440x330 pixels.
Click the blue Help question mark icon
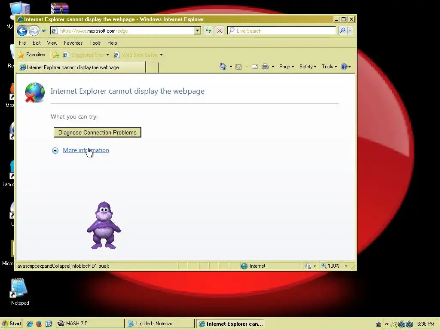point(344,67)
